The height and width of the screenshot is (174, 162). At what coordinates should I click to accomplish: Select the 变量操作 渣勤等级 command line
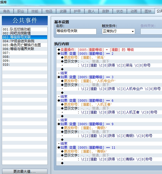pos(109,50)
